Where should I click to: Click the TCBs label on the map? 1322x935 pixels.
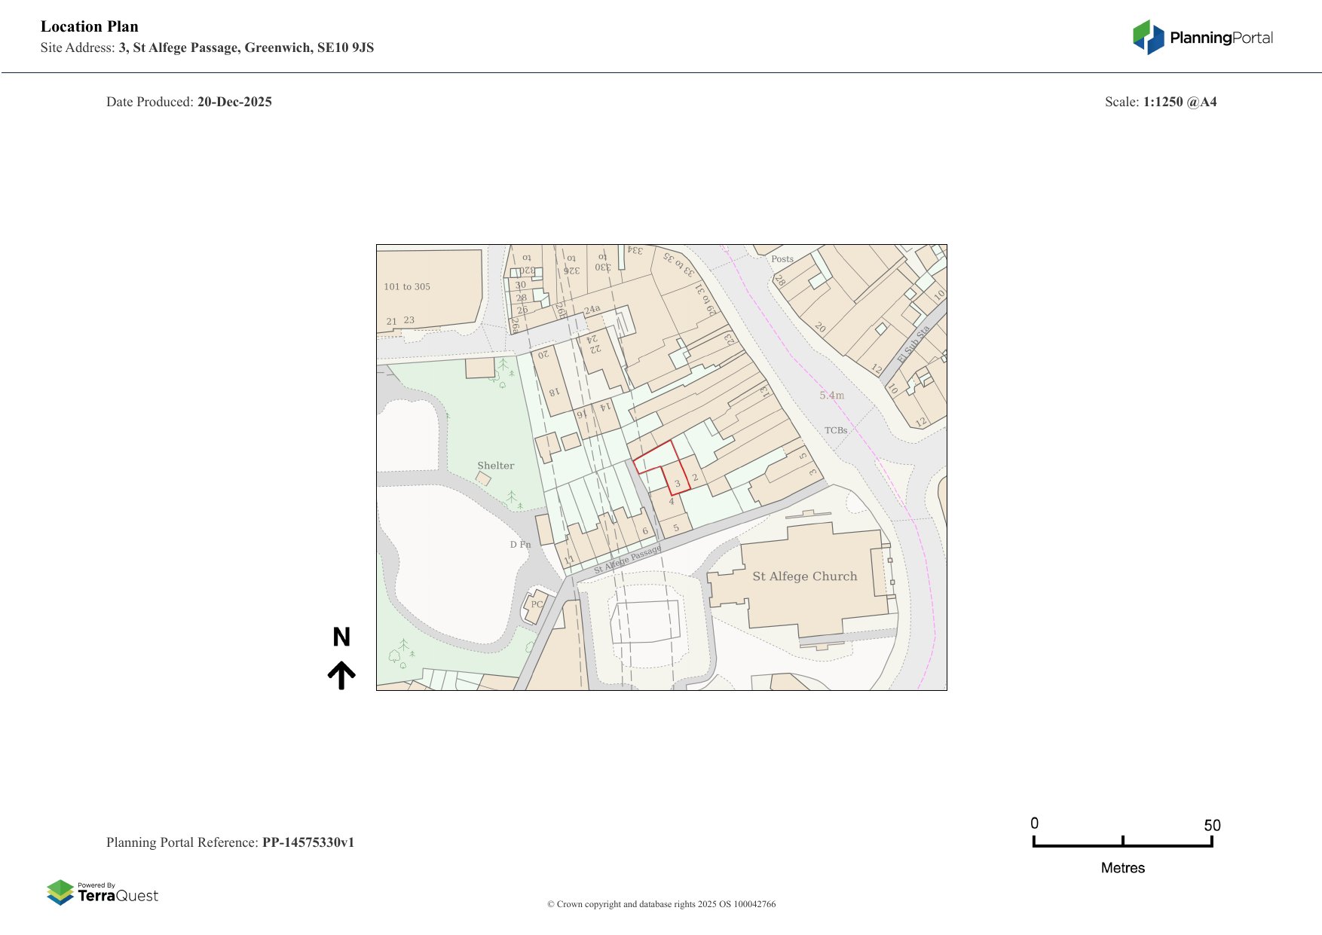835,430
